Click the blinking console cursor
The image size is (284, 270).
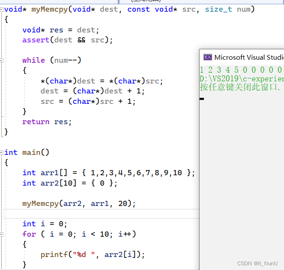coord(202,99)
